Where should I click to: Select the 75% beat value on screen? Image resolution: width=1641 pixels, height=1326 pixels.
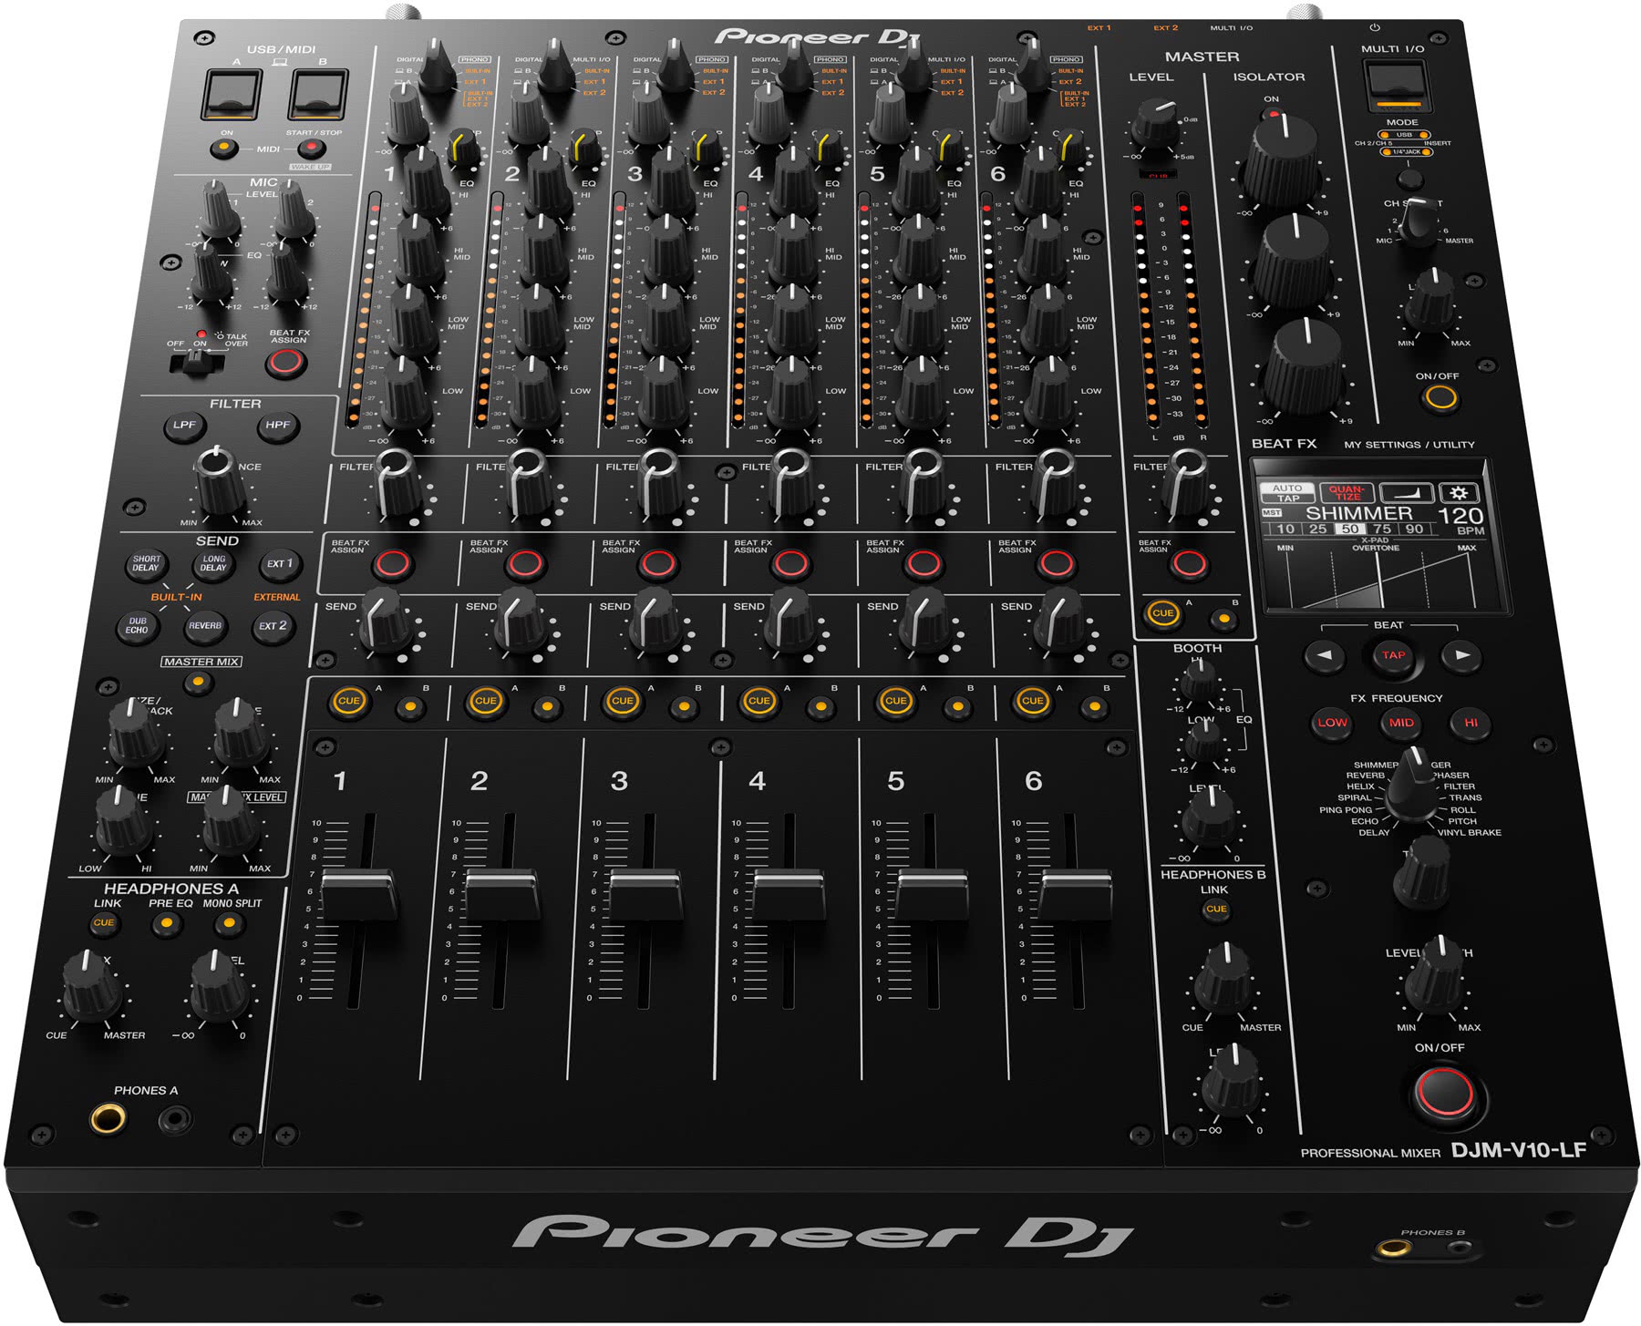coord(1381,529)
